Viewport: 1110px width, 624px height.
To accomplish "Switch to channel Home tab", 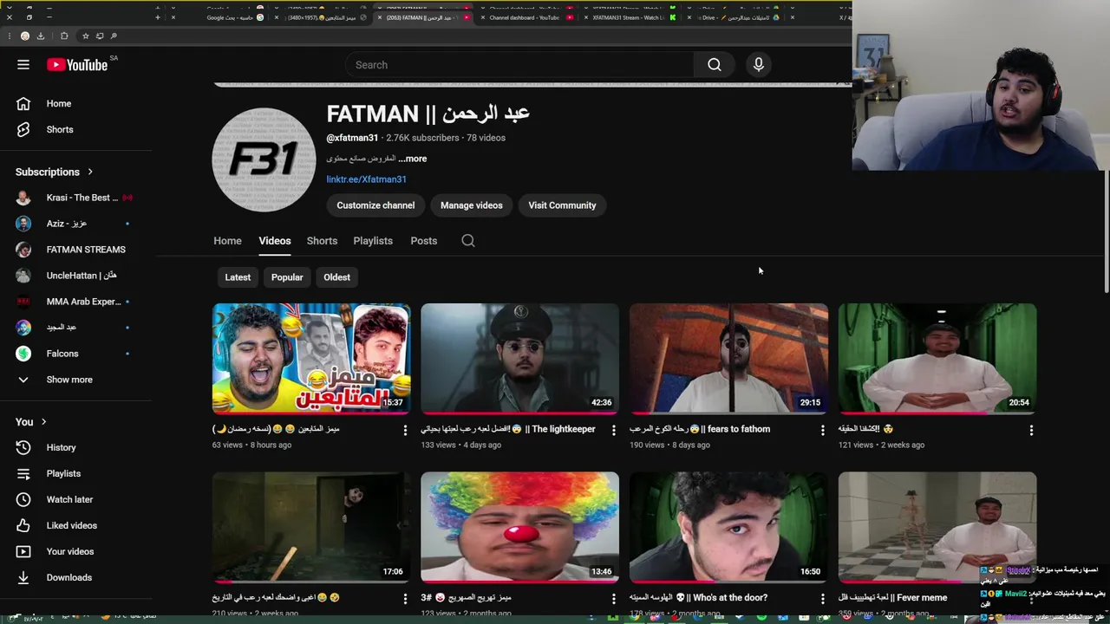I will click(x=227, y=241).
